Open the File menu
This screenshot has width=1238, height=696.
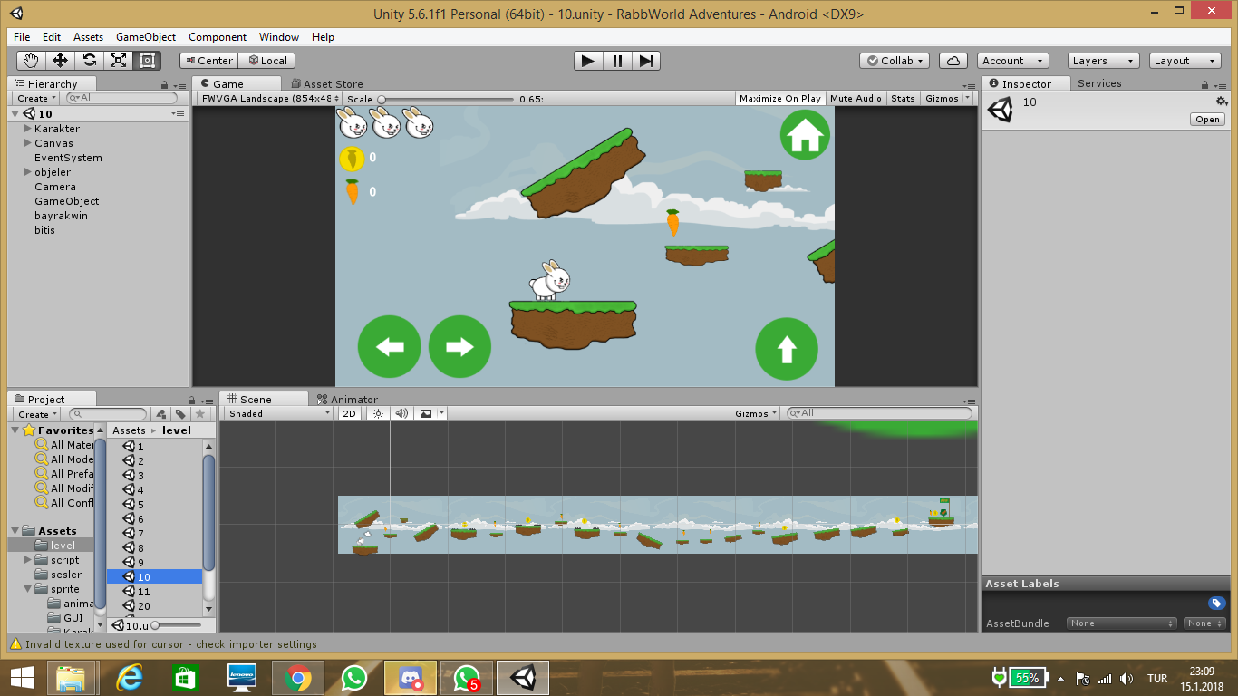pyautogui.click(x=22, y=37)
